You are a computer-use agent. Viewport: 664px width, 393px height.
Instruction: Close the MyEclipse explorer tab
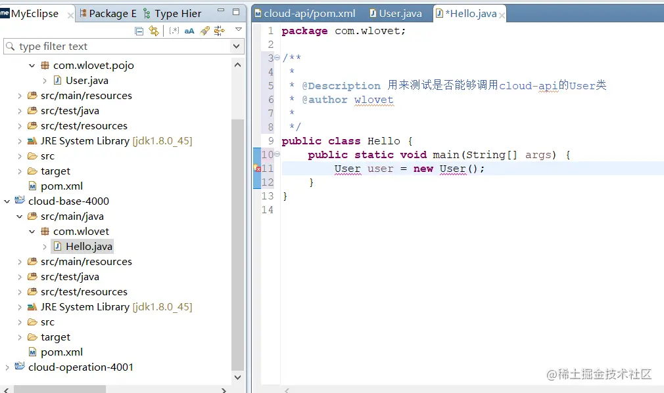pyautogui.click(x=70, y=16)
